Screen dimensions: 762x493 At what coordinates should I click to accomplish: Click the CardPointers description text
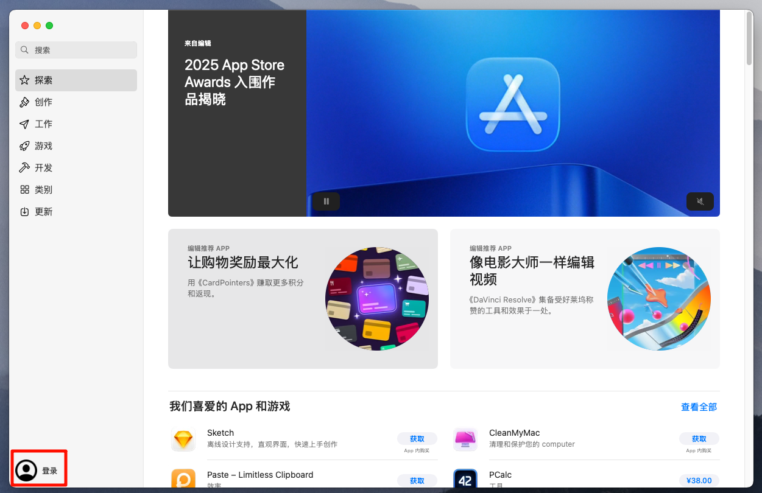tap(245, 288)
